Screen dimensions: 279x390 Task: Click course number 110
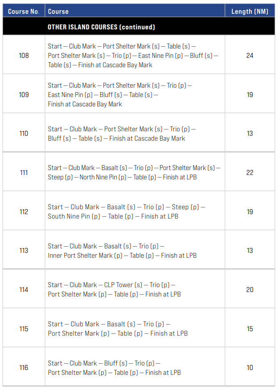(24, 133)
